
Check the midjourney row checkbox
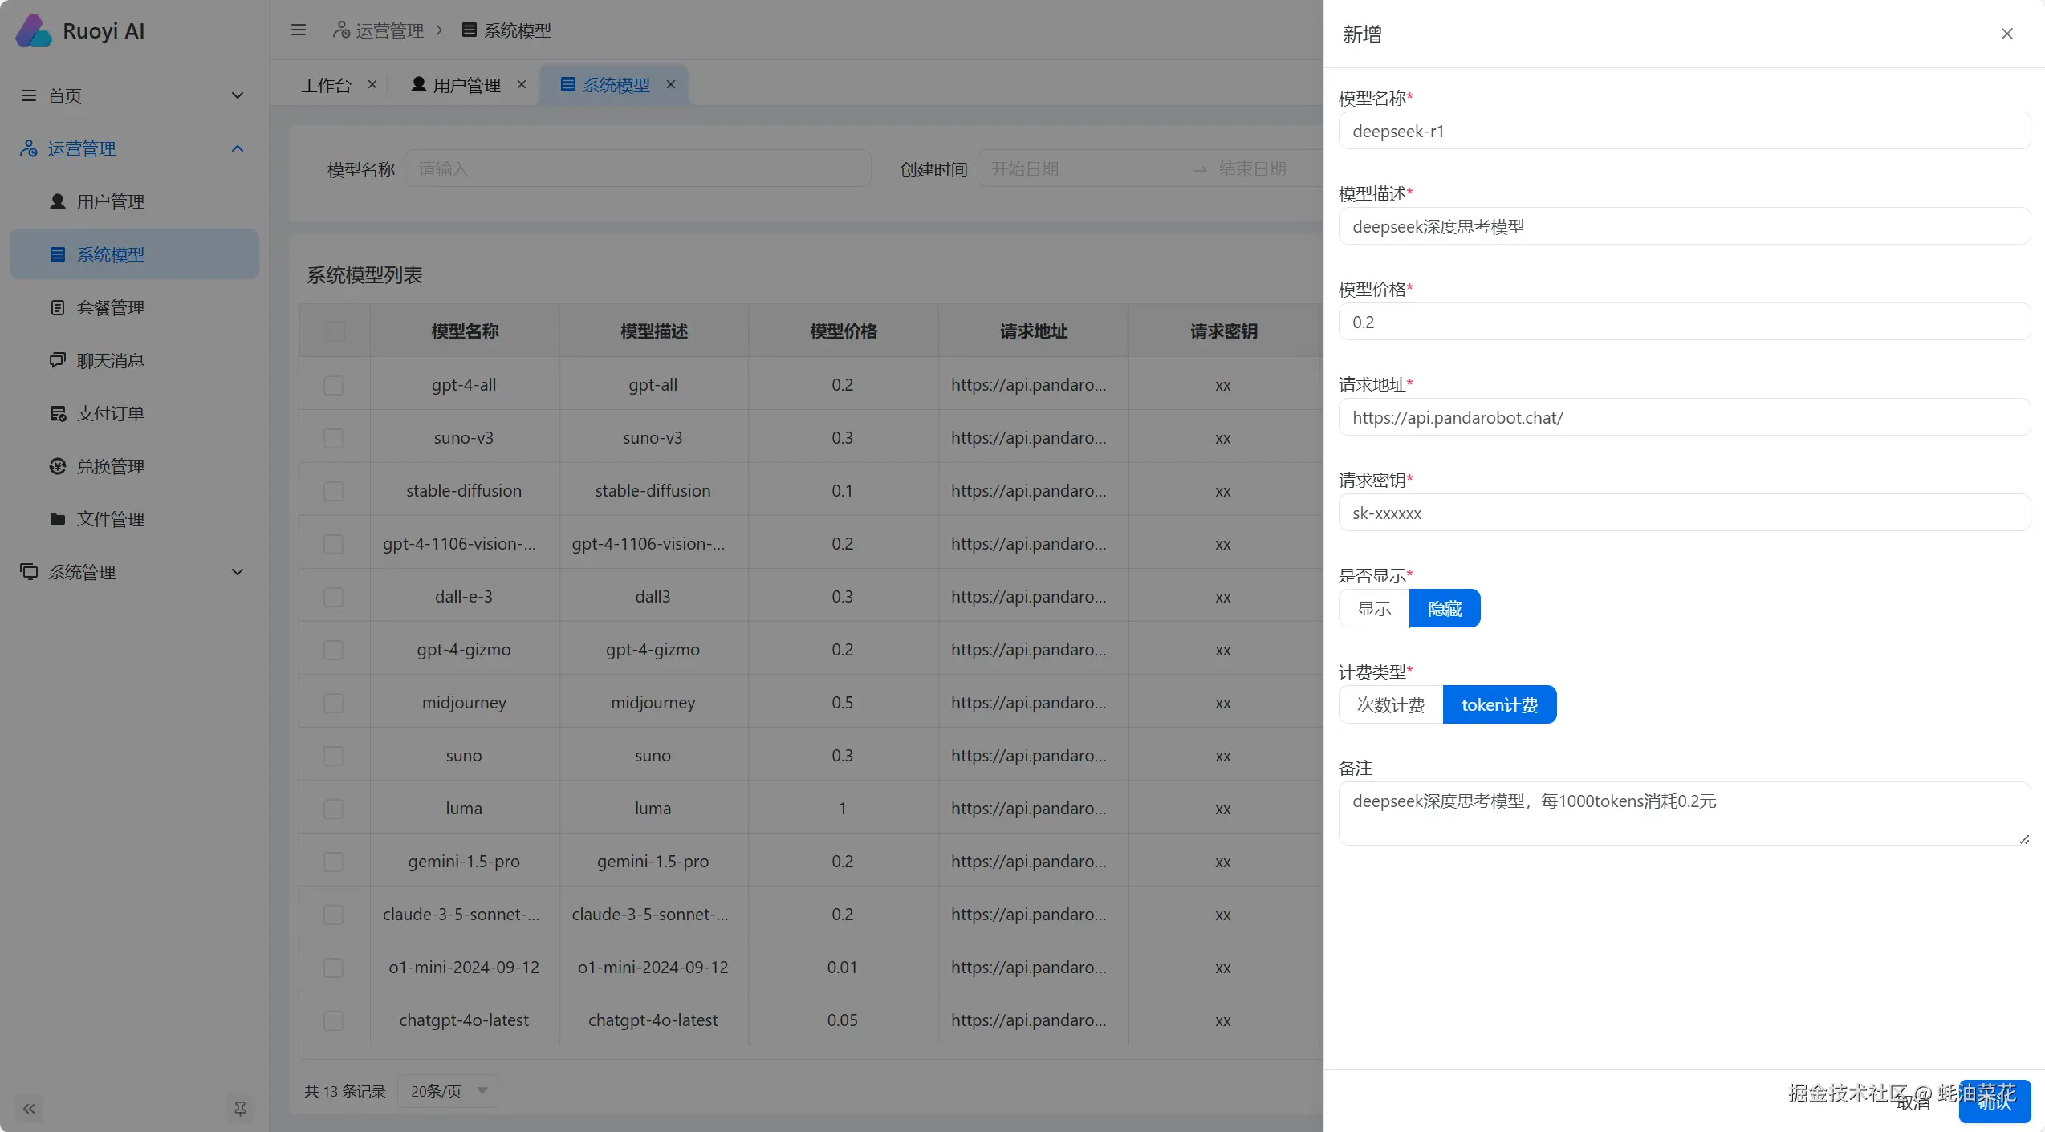point(333,703)
